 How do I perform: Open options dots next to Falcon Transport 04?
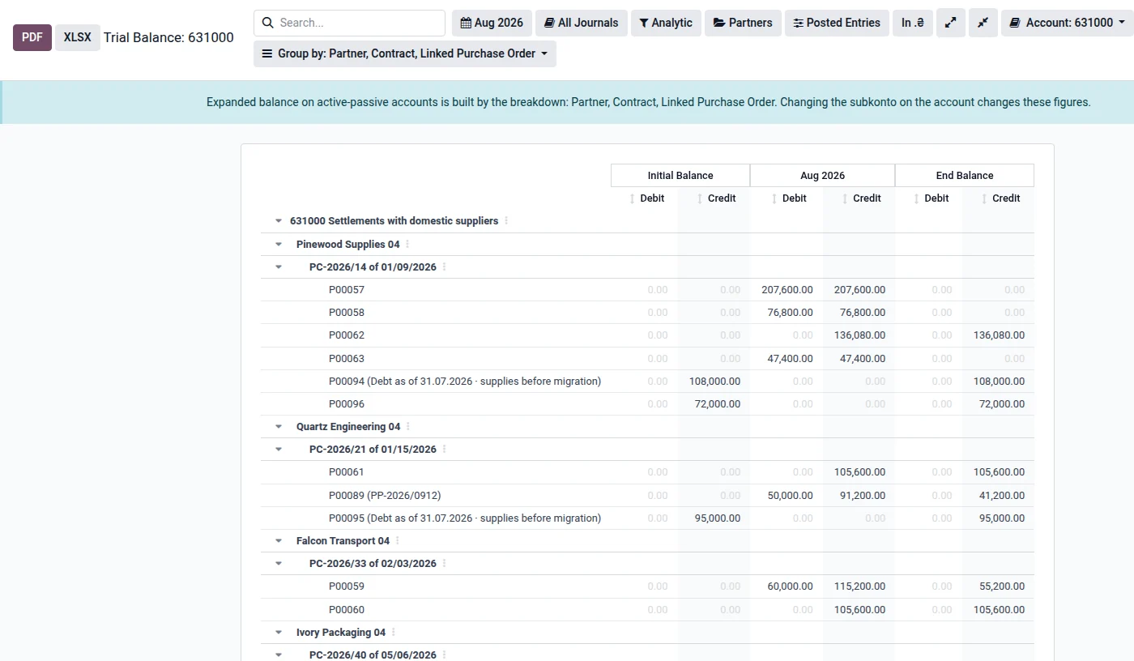coord(398,540)
